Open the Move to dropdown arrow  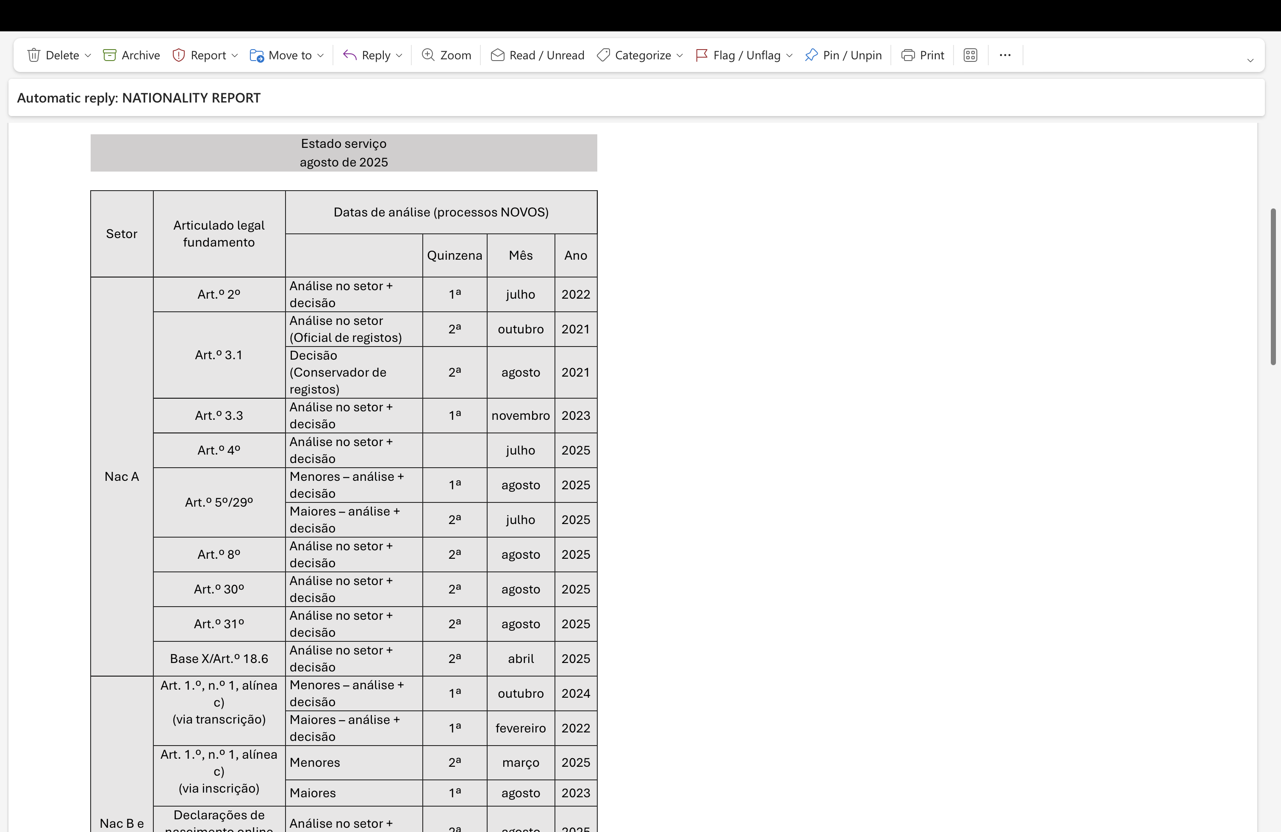(321, 55)
